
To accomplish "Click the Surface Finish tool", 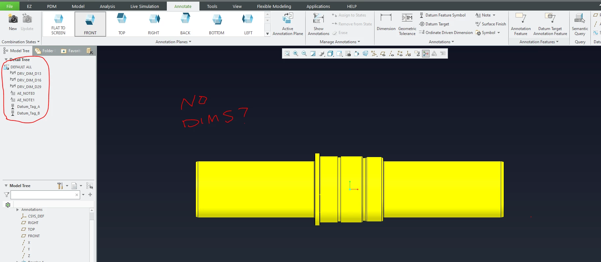I will 491,24.
